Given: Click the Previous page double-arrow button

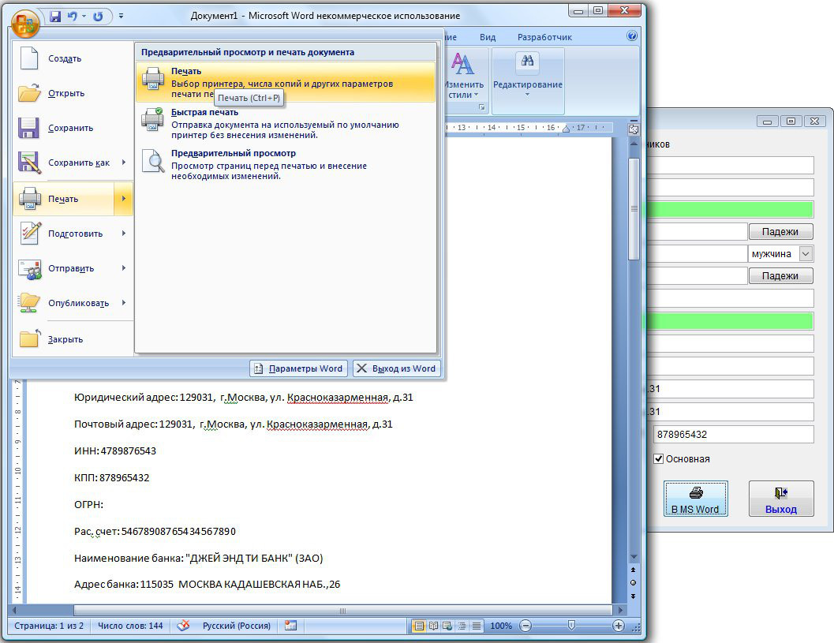Looking at the screenshot, I should click(x=634, y=570).
